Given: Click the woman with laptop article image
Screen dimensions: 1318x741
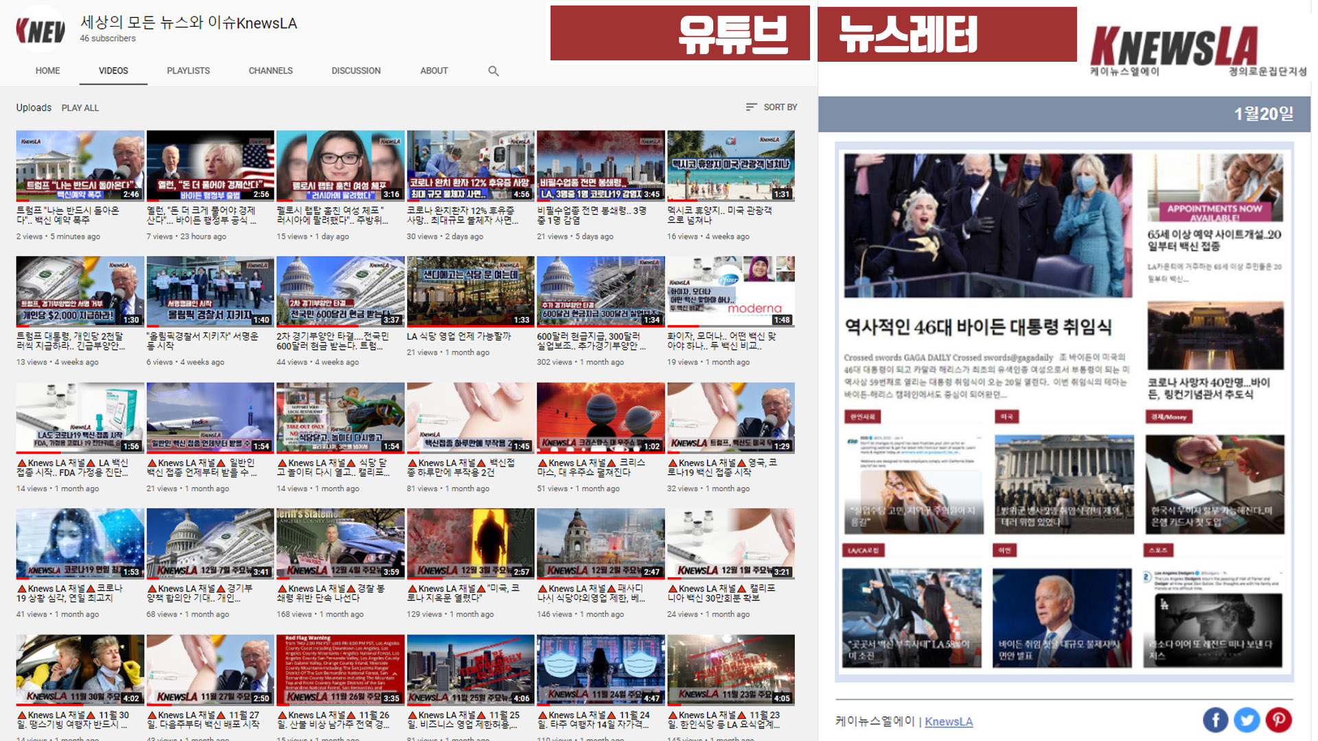Looking at the screenshot, I should [x=914, y=484].
